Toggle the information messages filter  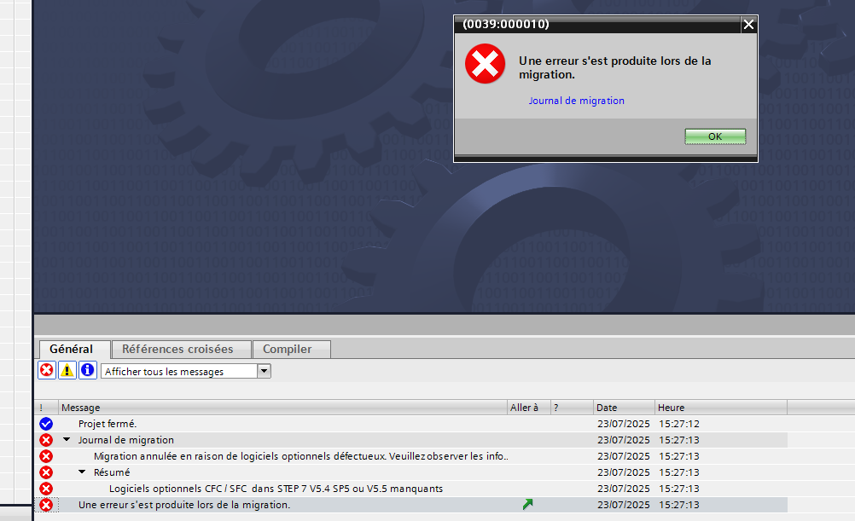[x=87, y=371]
